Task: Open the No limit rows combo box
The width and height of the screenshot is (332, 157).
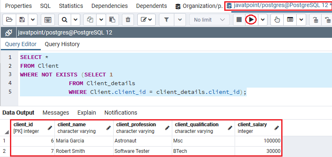Action: tap(209, 20)
